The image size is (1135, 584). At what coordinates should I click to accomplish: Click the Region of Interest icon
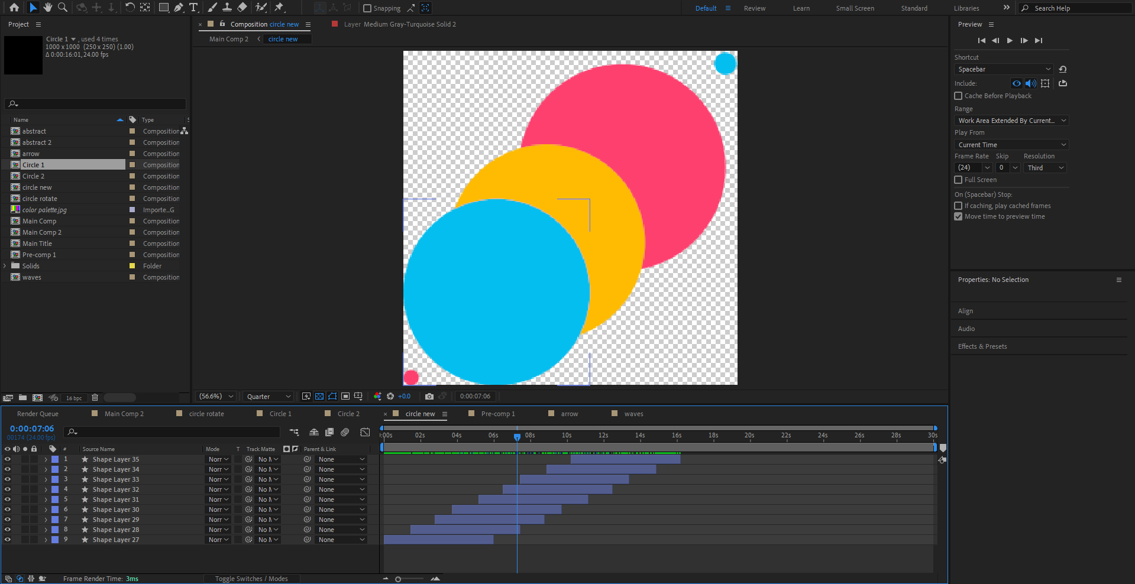tap(345, 397)
